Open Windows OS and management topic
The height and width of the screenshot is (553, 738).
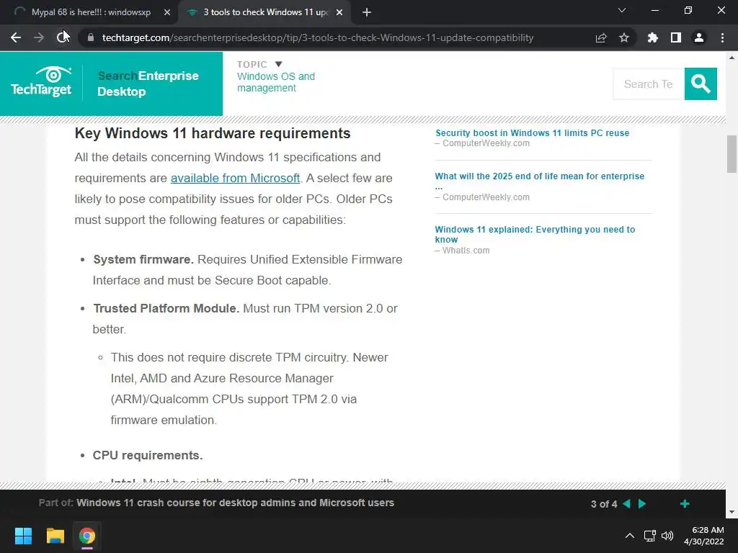pyautogui.click(x=276, y=82)
